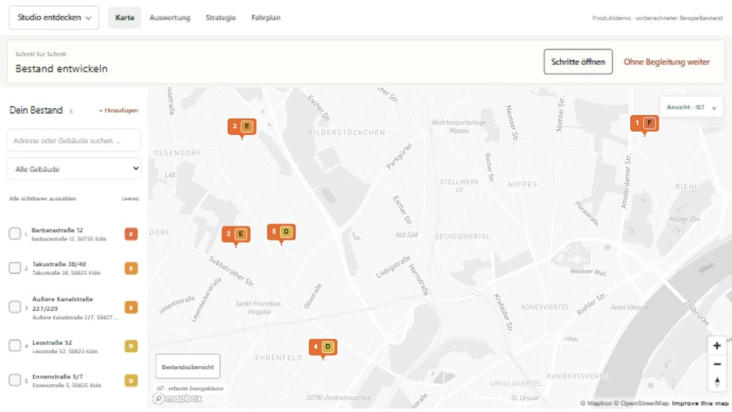Click map marker 5 with class D

pos(281,232)
